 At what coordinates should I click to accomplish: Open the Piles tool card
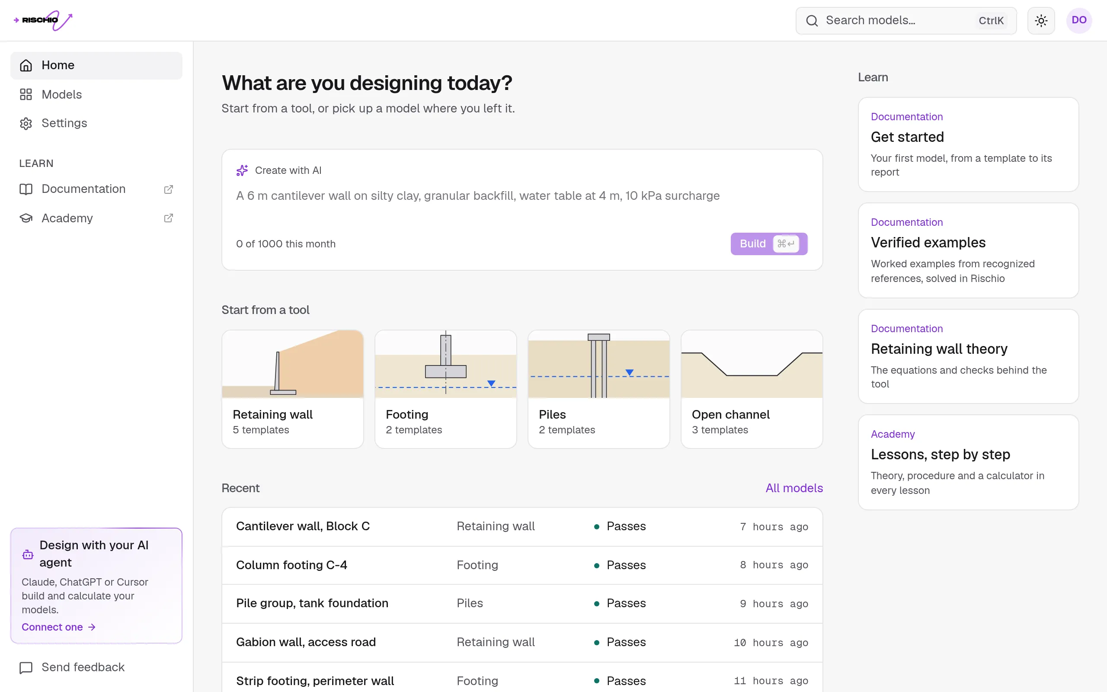click(x=599, y=389)
